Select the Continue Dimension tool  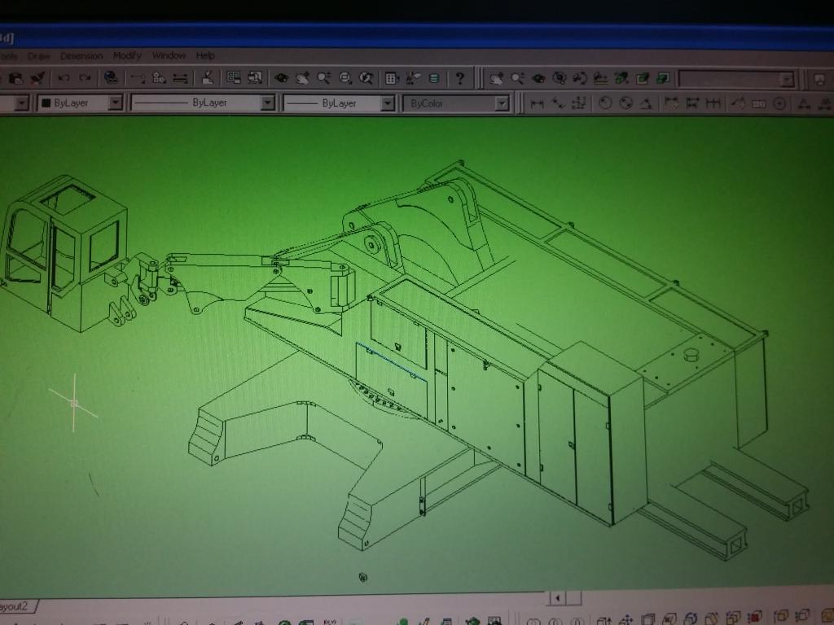coord(713,103)
